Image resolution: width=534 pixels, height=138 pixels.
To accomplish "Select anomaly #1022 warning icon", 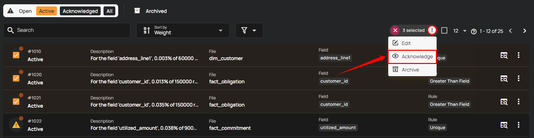I will click(16, 125).
